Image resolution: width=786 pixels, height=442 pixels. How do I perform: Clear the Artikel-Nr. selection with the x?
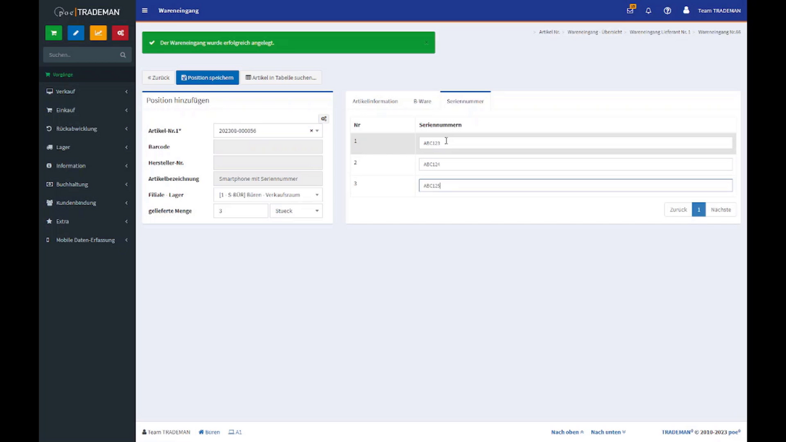click(311, 131)
